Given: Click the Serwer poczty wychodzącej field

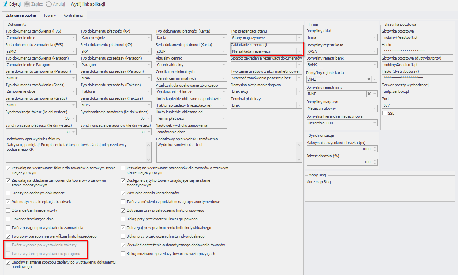Looking at the screenshot, I should click(x=417, y=91).
